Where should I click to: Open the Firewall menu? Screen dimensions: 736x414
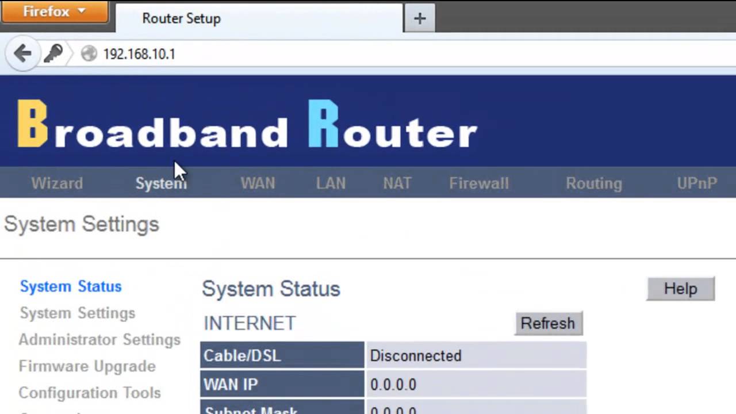pos(479,183)
